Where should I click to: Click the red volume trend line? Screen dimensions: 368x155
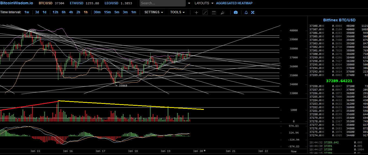(x=29, y=105)
